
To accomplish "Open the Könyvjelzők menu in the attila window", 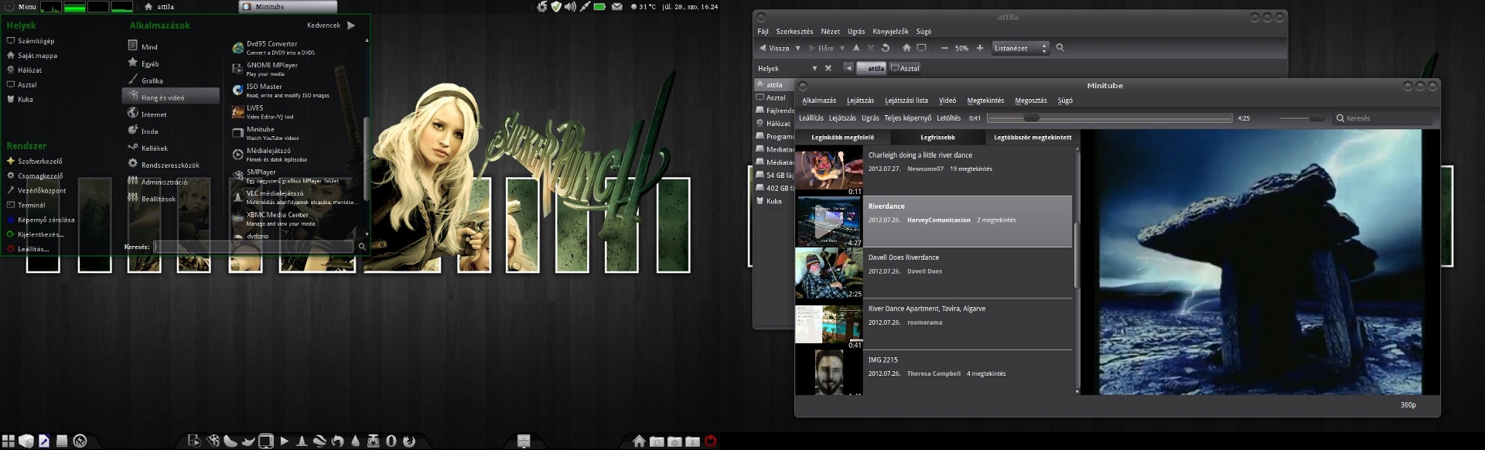I will 890,32.
